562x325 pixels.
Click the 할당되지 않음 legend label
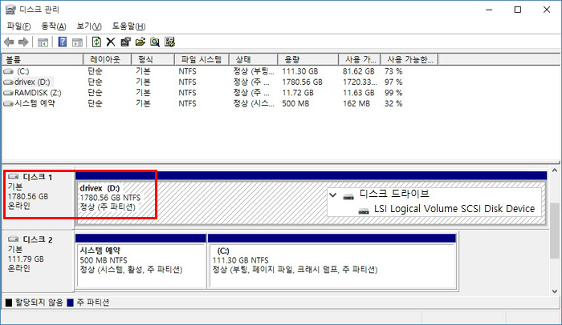[39, 303]
